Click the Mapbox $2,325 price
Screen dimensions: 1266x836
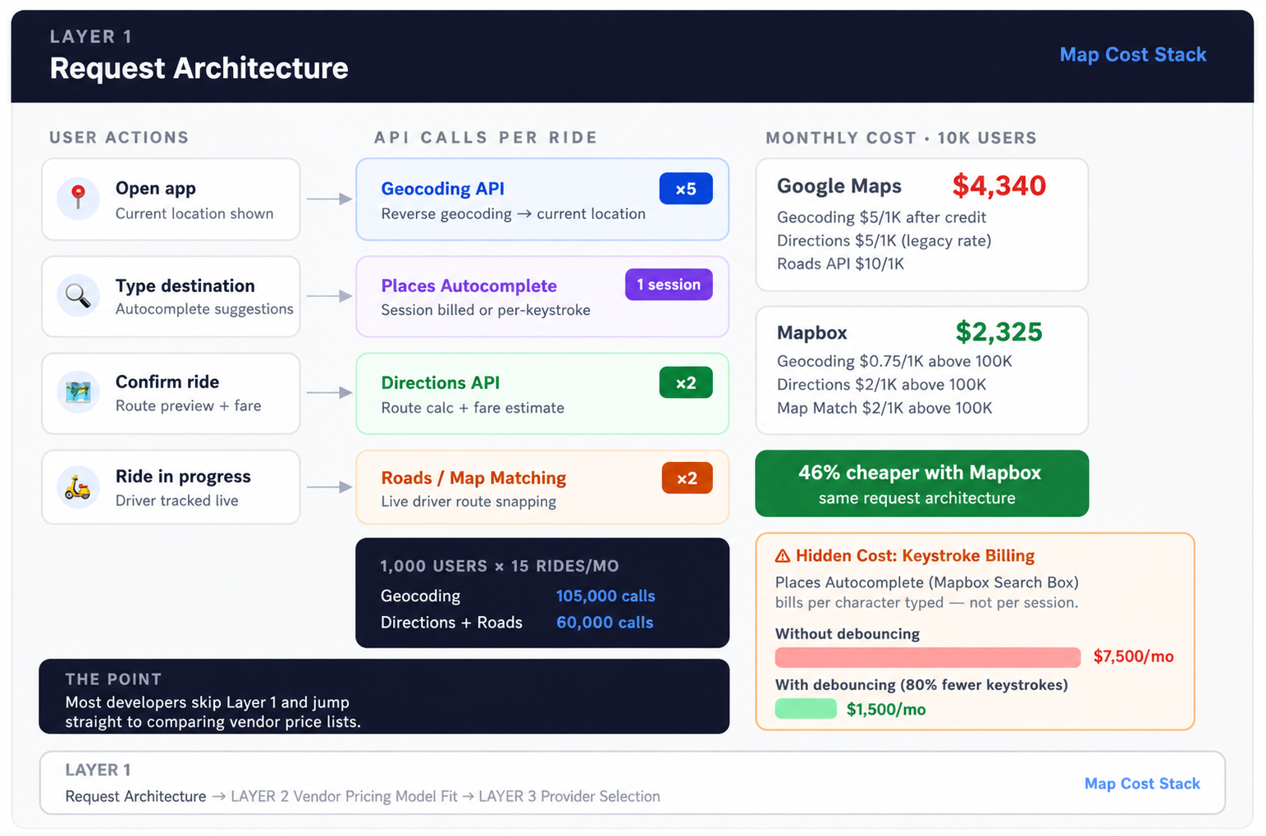pyautogui.click(x=999, y=331)
